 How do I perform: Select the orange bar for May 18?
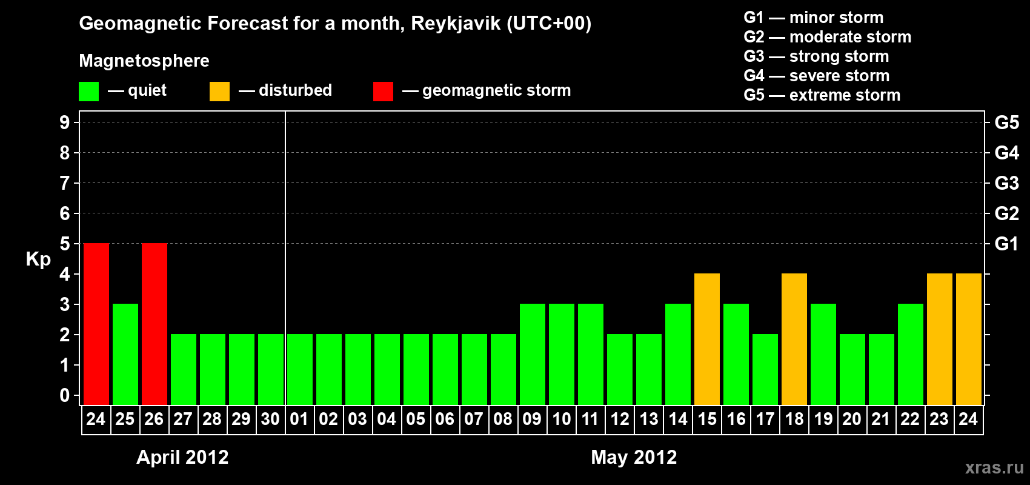pos(794,339)
